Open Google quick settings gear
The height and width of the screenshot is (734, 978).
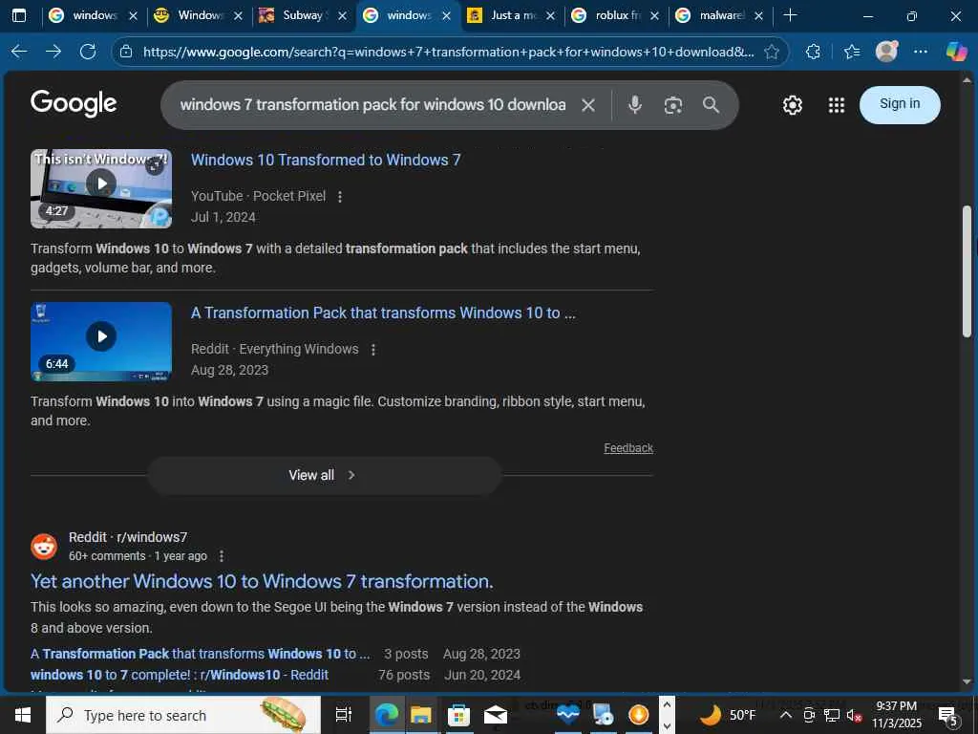click(792, 105)
